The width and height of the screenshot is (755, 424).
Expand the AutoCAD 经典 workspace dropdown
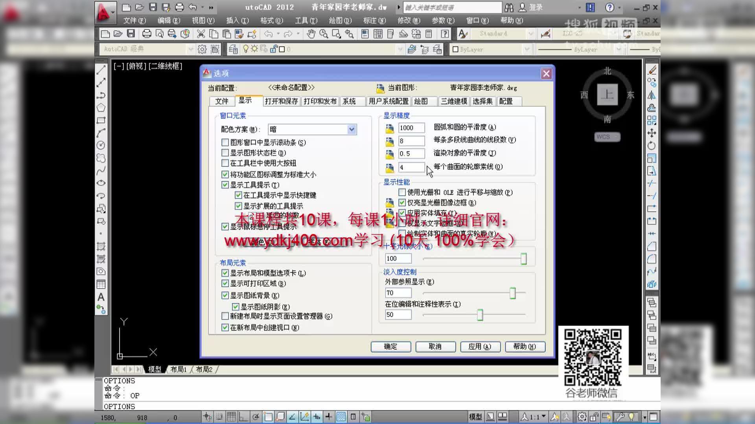point(191,49)
